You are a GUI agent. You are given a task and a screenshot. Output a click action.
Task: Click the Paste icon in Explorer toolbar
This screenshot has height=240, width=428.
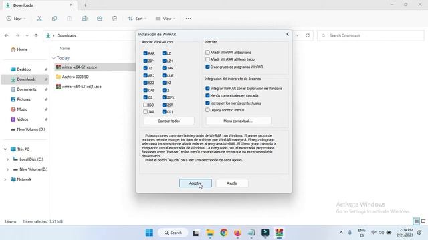point(70,19)
